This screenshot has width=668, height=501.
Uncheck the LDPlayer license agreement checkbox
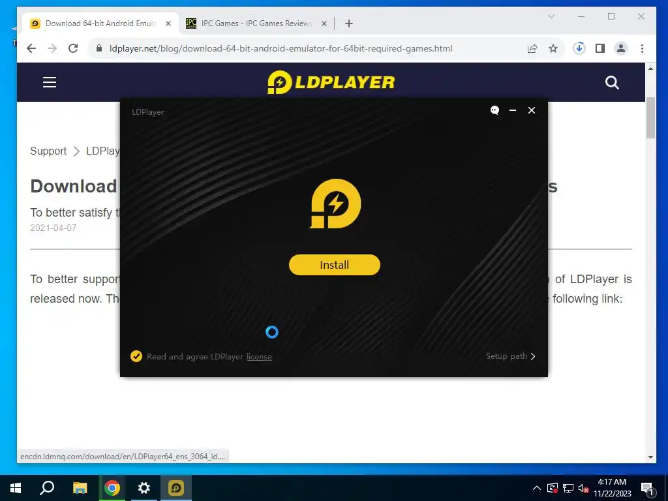click(136, 356)
